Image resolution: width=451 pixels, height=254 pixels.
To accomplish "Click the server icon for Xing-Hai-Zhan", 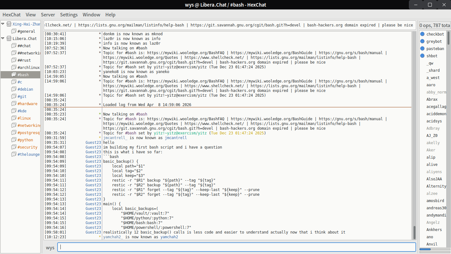I will coord(9,24).
